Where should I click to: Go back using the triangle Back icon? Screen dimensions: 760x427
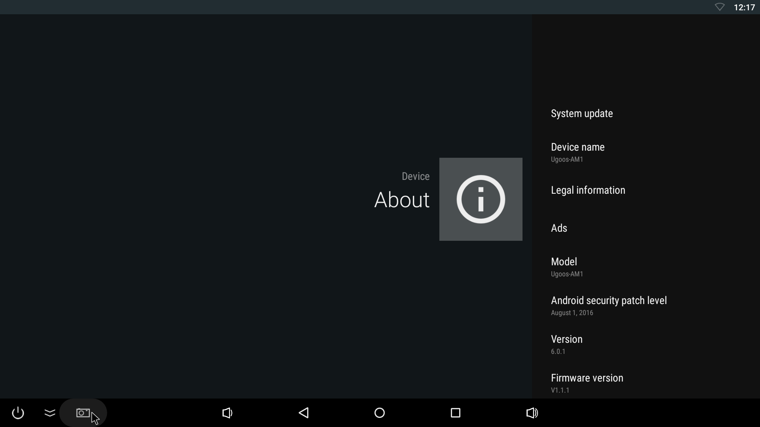[304, 413]
